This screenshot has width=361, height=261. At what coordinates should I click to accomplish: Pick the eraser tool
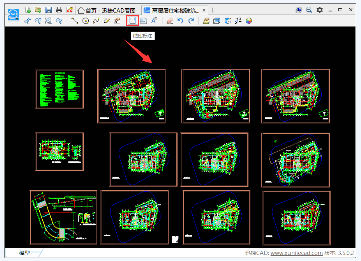(170, 21)
